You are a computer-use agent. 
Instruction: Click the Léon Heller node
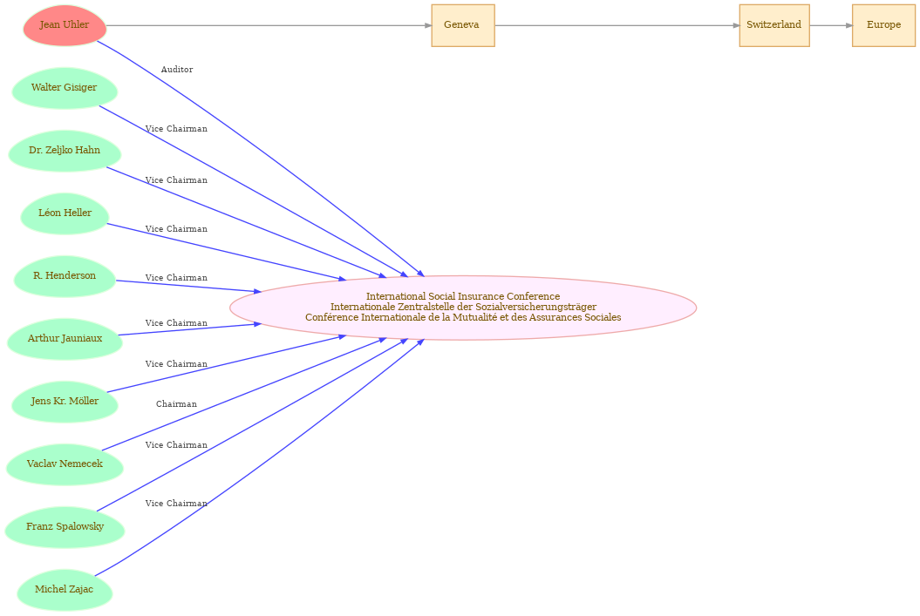pos(65,213)
